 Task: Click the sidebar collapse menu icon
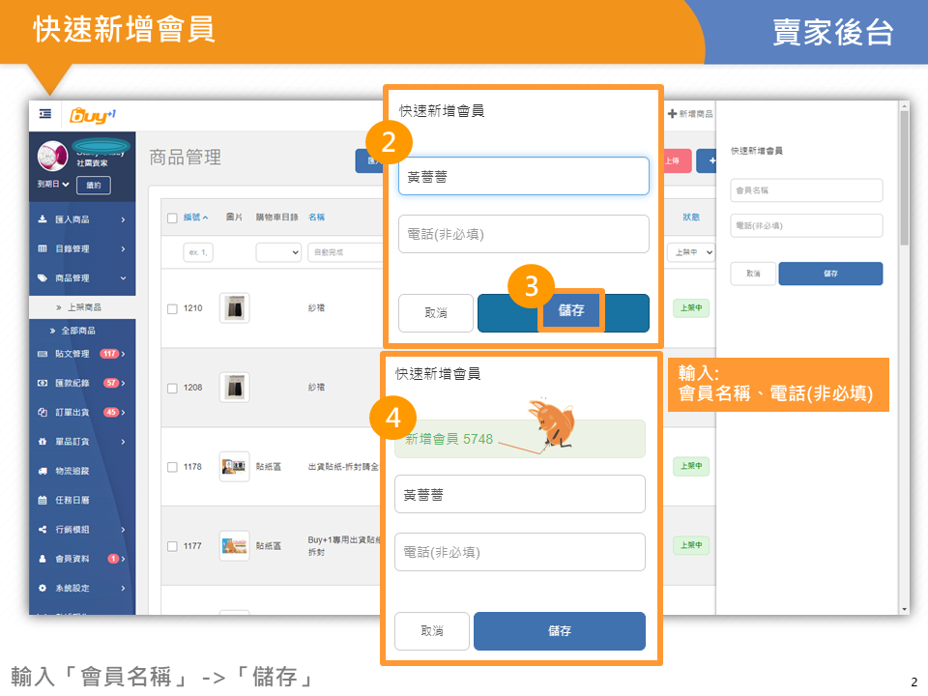pyautogui.click(x=44, y=114)
